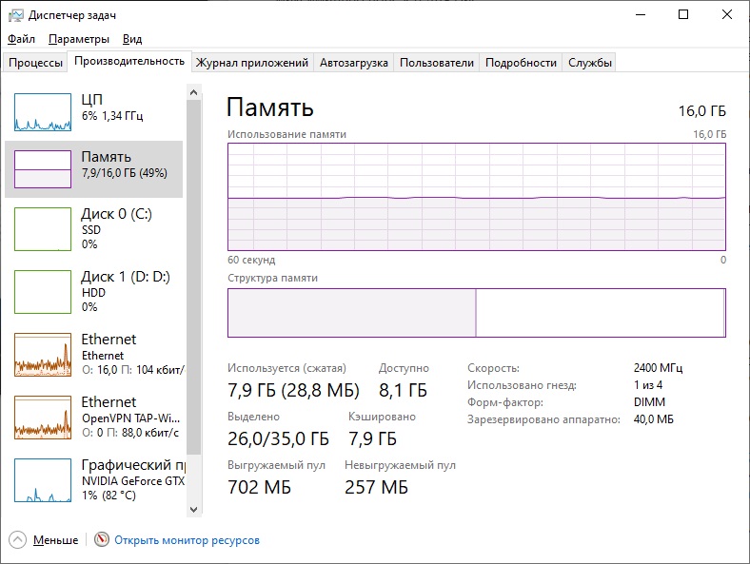This screenshot has width=750, height=564.
Task: Switch to the Службы tab
Action: 590,63
